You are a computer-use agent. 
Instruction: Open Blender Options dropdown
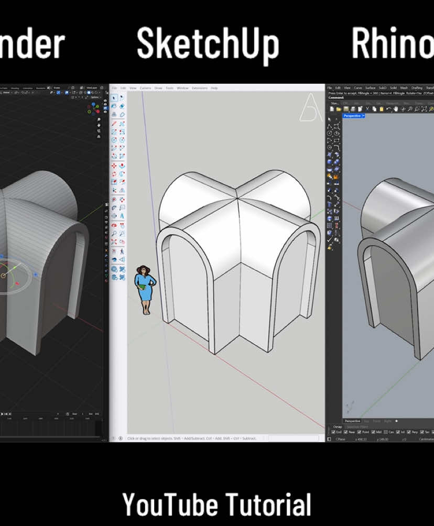96,97
